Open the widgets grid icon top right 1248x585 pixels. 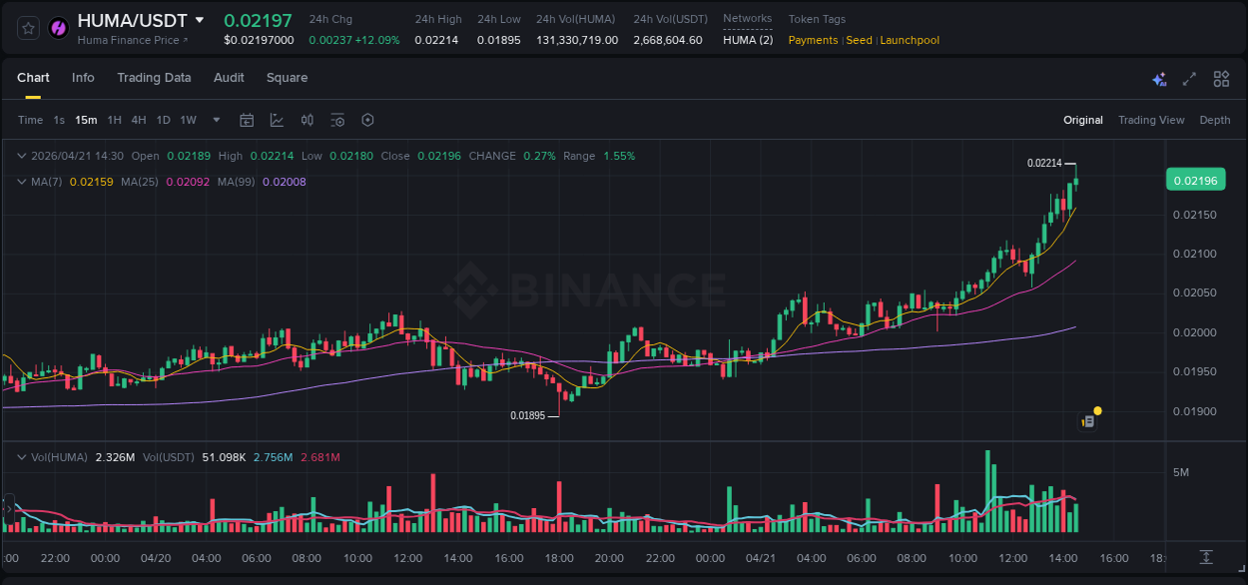pos(1220,78)
